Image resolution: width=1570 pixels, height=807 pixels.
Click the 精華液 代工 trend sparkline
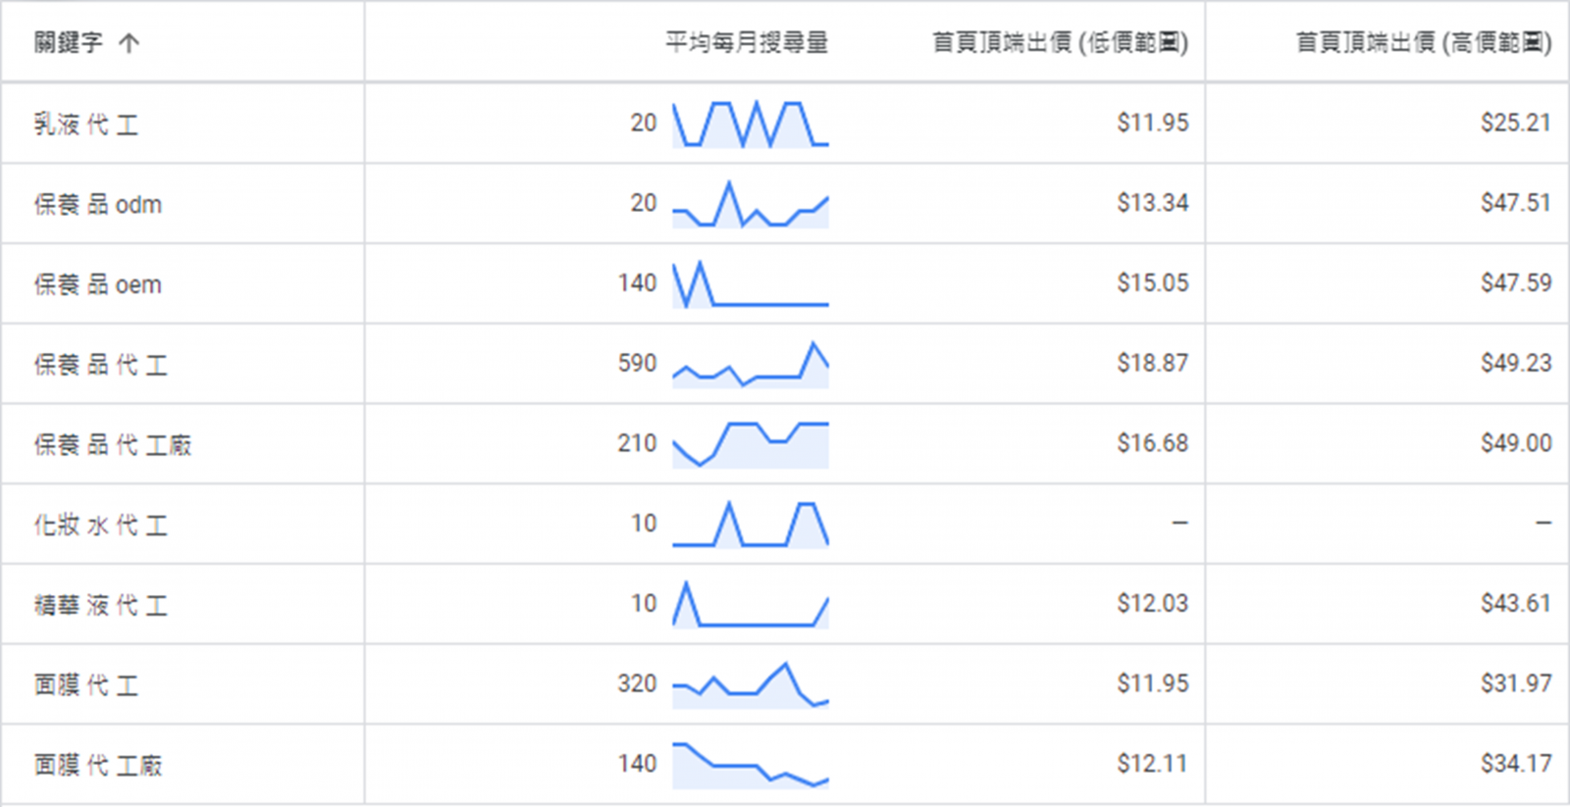click(750, 604)
